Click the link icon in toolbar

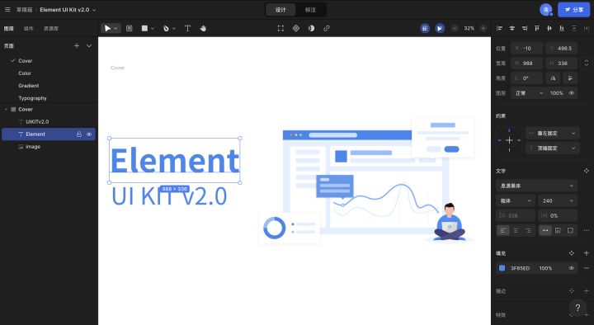click(327, 28)
